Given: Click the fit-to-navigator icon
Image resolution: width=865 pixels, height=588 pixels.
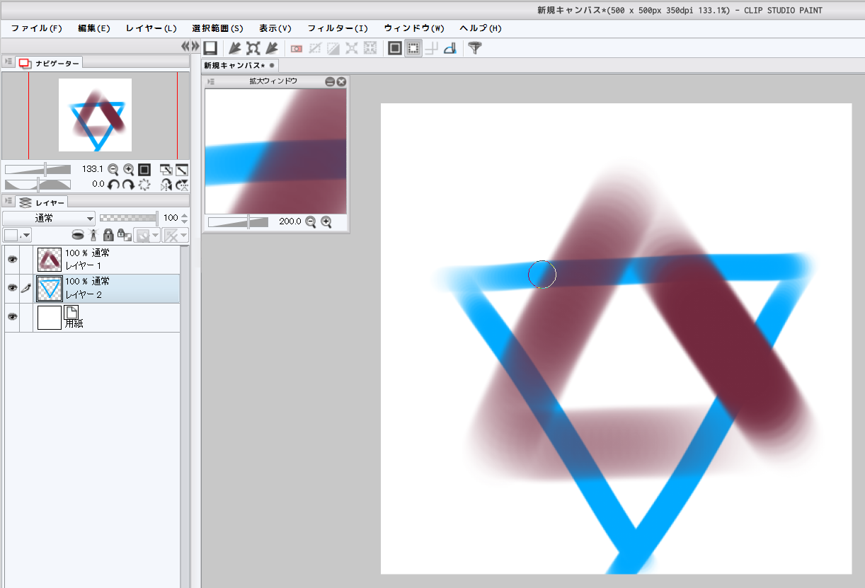Looking at the screenshot, I should pyautogui.click(x=166, y=170).
